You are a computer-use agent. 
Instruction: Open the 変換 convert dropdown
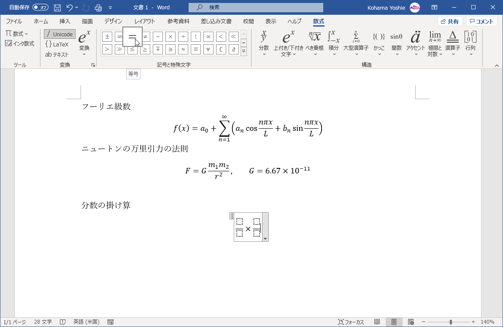click(84, 43)
